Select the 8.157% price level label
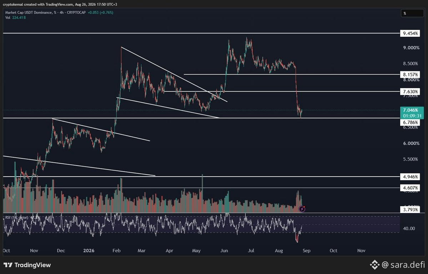 410,74
